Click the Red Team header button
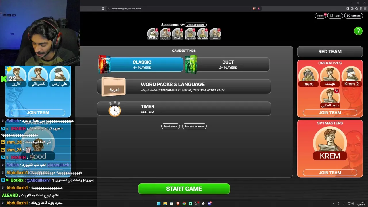Image resolution: width=368 pixels, height=207 pixels. coord(330,52)
